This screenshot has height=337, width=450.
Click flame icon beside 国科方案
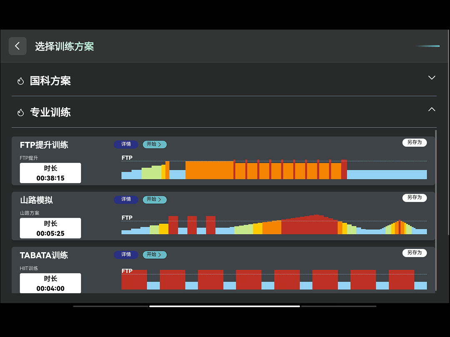coord(20,81)
